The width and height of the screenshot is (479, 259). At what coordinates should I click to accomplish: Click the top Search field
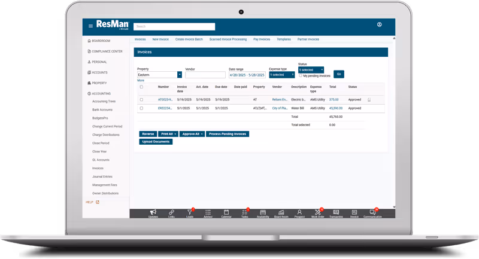(x=174, y=26)
